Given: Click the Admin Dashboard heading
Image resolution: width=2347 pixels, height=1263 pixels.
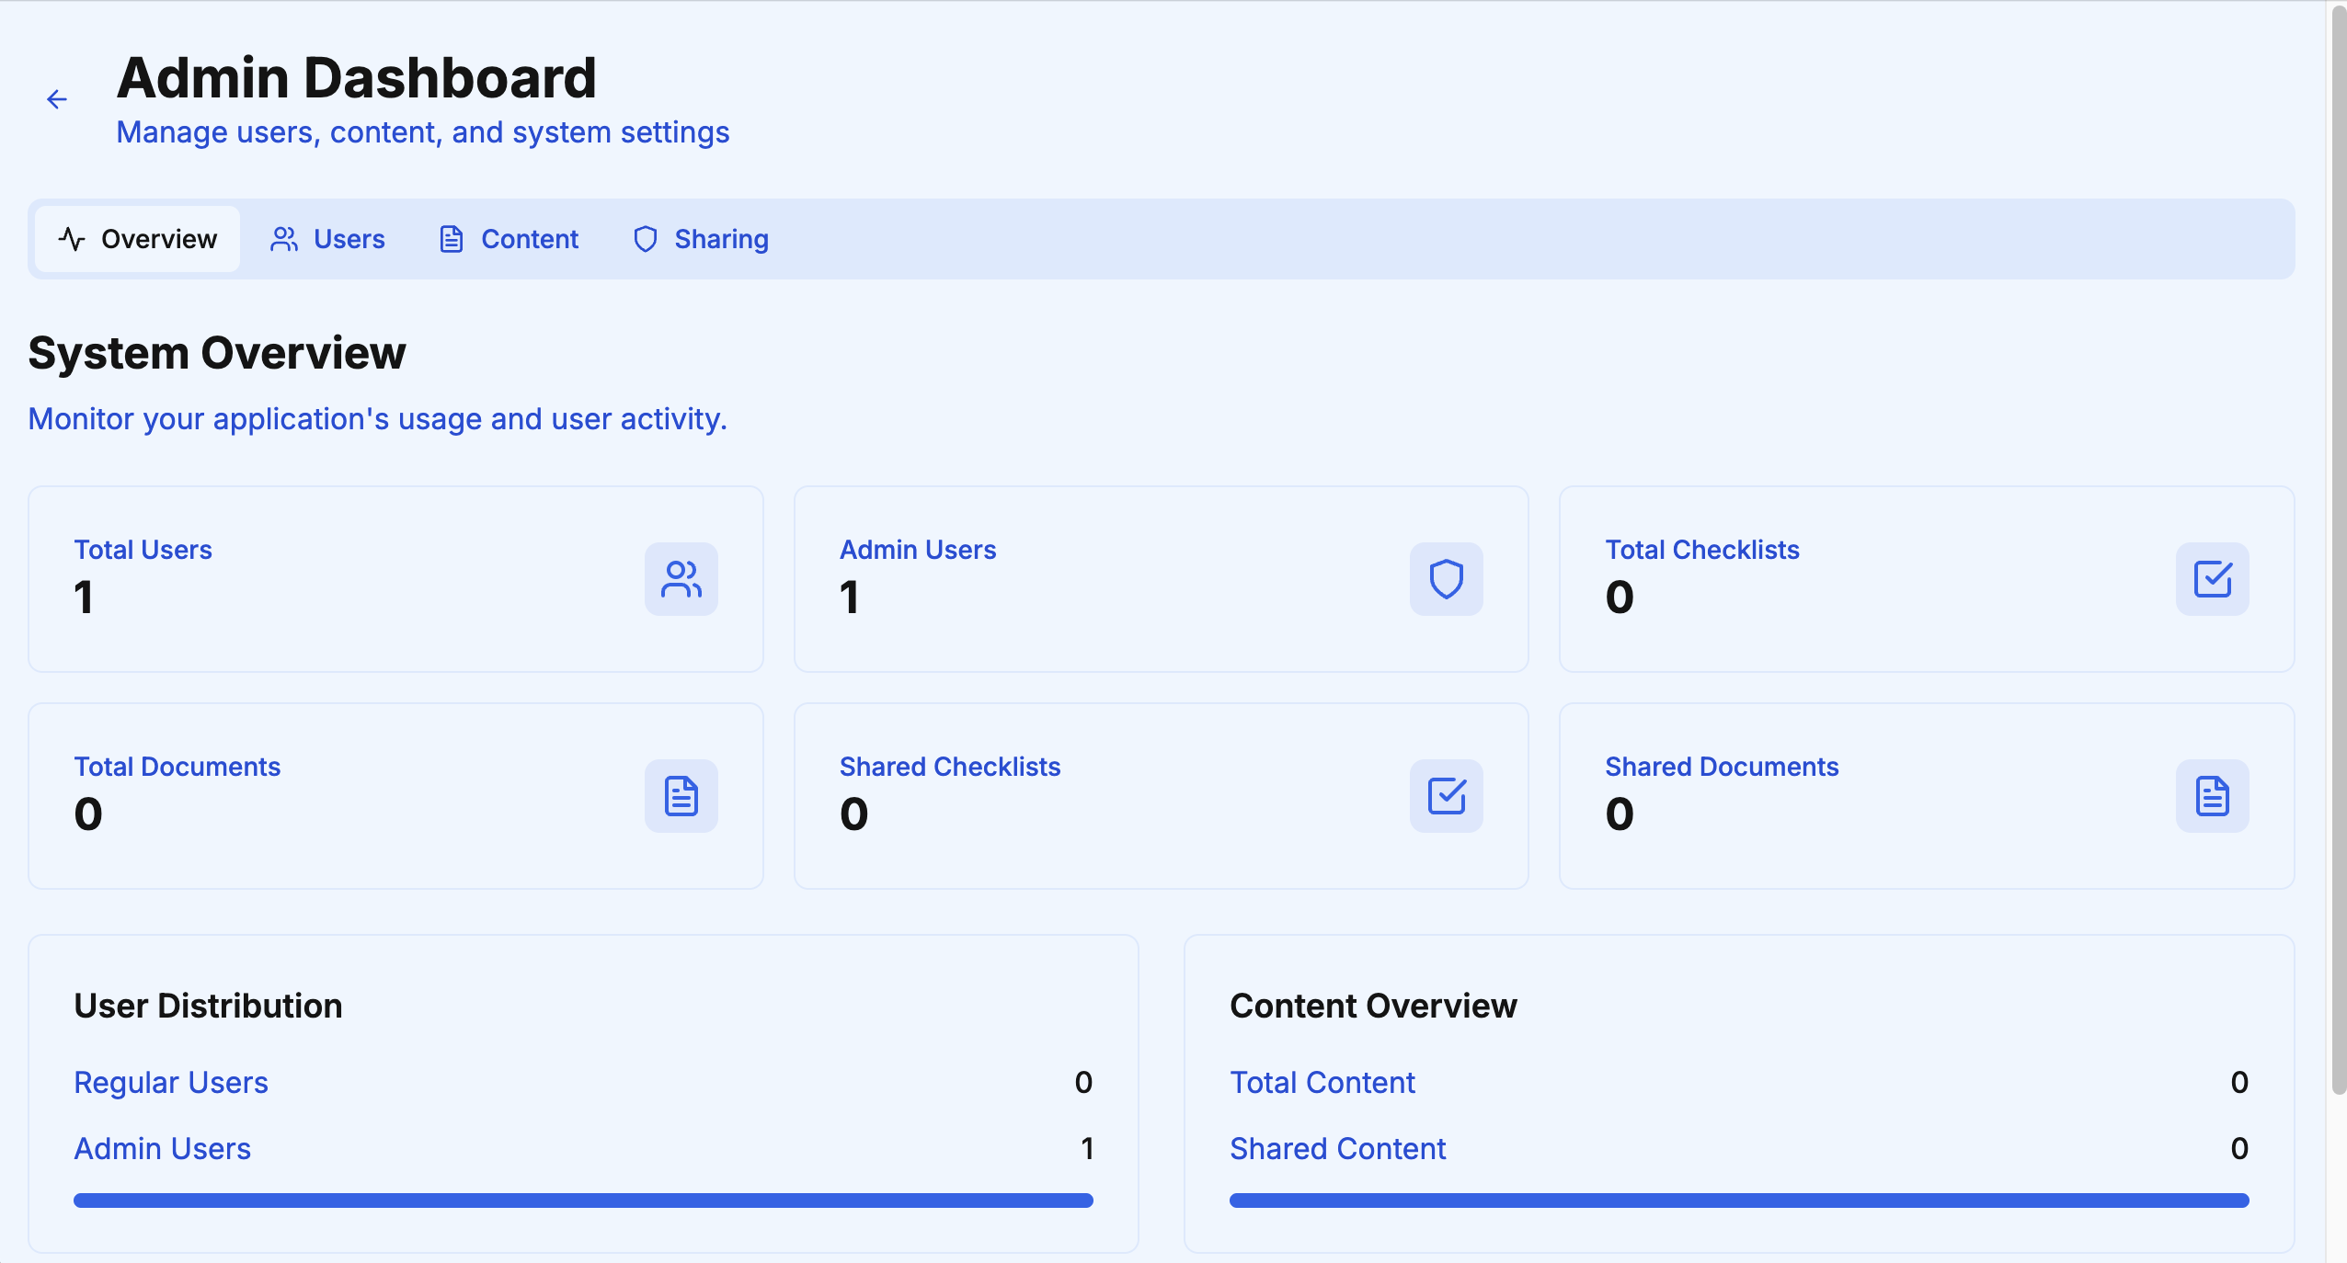Looking at the screenshot, I should tap(357, 77).
